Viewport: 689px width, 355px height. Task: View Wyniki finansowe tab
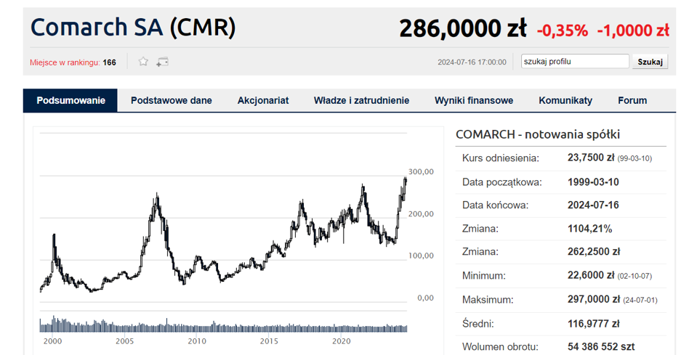(474, 100)
